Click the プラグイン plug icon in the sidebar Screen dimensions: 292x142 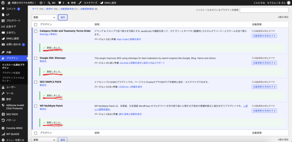point(3,58)
